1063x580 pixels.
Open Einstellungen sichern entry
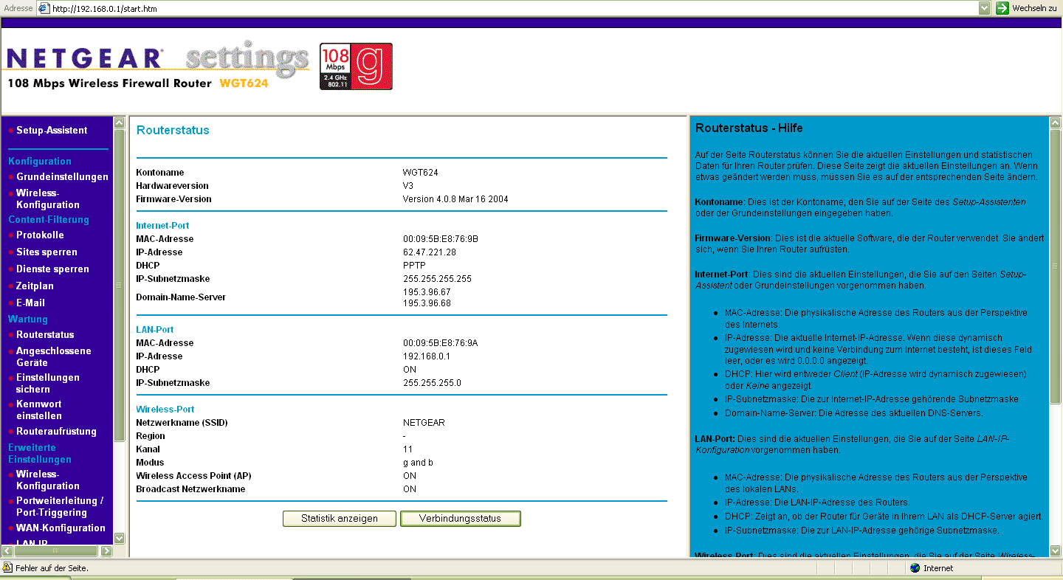48,383
